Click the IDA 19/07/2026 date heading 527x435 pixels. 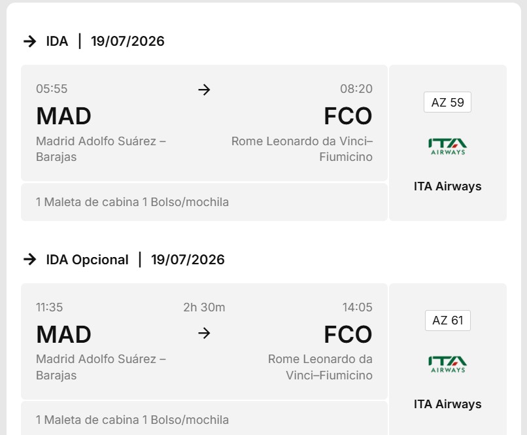point(127,41)
